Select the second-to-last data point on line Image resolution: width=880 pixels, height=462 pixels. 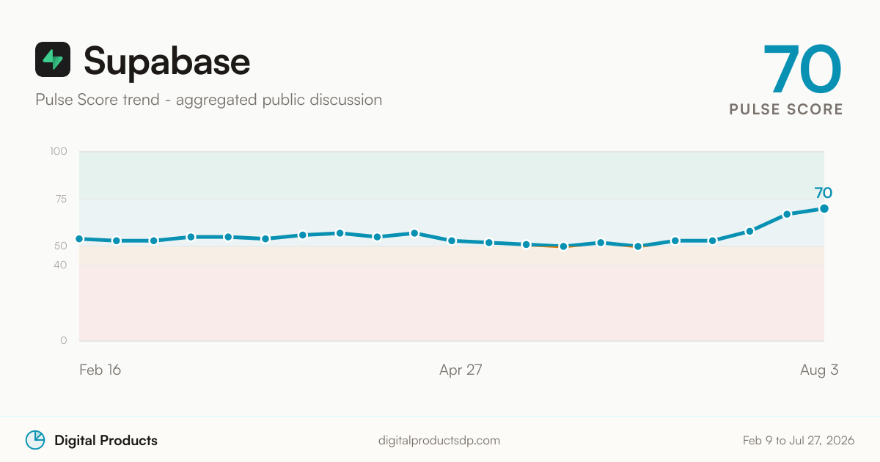tap(786, 214)
